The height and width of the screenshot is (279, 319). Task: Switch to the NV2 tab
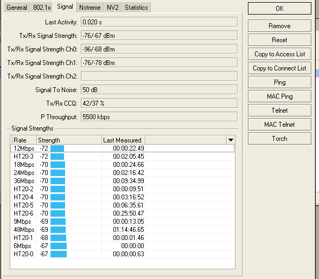tap(113, 8)
